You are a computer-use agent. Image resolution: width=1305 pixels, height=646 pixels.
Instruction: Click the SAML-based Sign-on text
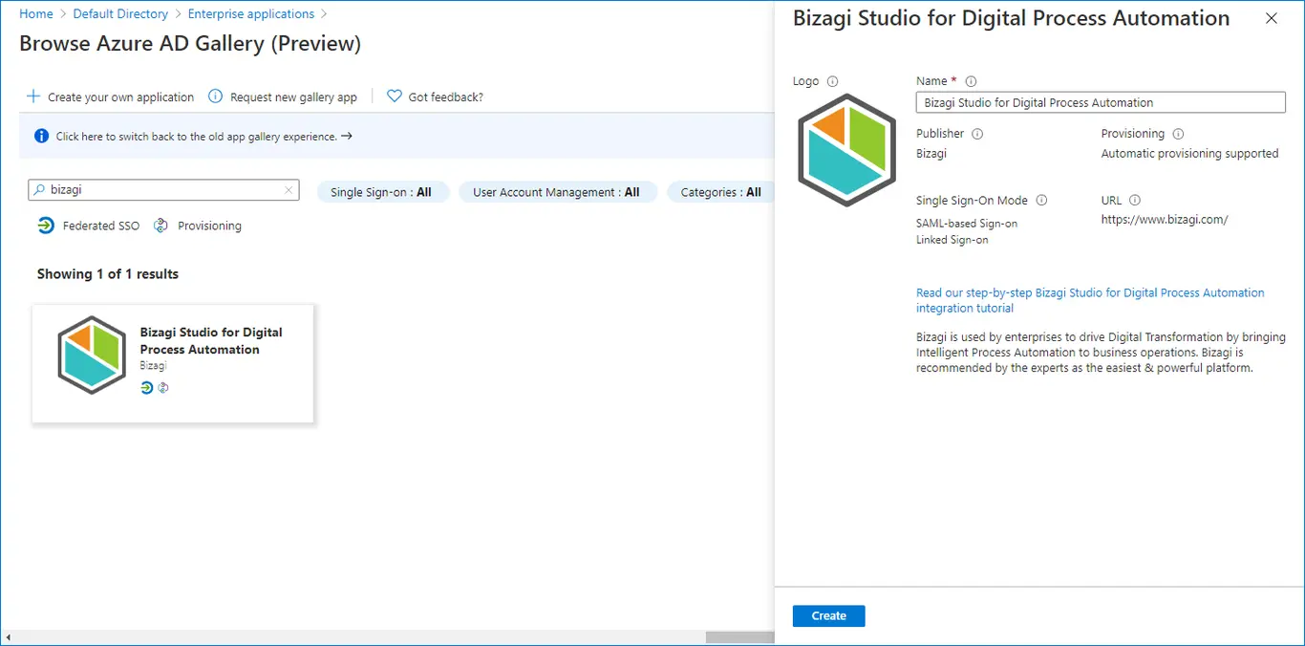(967, 224)
